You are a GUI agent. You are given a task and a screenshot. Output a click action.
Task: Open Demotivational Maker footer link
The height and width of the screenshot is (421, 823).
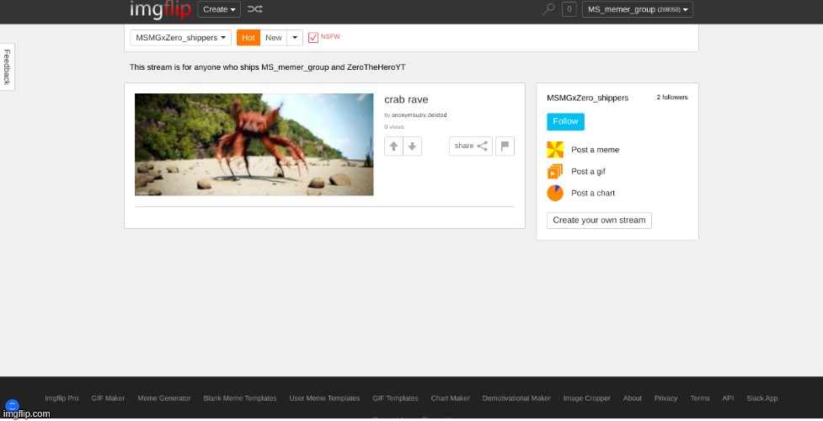click(516, 398)
